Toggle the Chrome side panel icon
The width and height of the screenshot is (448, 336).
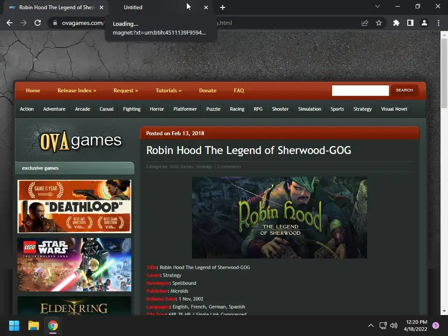point(410,23)
